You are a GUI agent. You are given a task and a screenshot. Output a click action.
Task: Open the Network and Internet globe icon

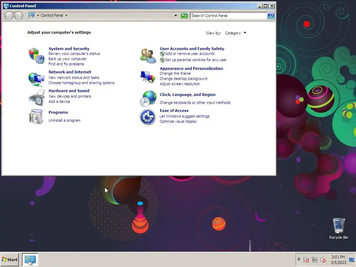[36, 80]
